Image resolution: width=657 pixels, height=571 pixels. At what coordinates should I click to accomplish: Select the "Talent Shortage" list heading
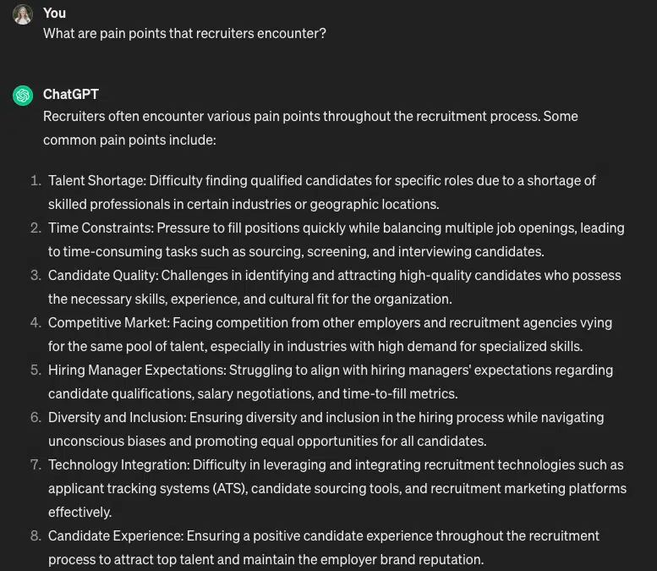click(96, 180)
